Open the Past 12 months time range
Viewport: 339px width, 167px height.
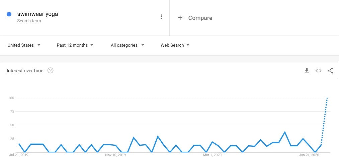click(75, 45)
